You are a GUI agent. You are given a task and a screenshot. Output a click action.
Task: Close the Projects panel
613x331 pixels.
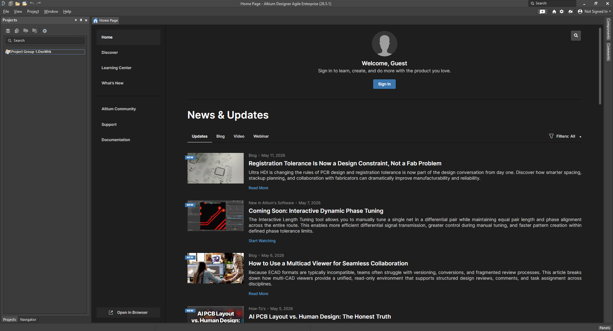pyautogui.click(x=86, y=20)
